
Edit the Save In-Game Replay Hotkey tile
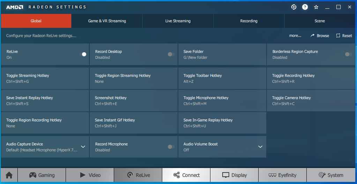[222, 123]
